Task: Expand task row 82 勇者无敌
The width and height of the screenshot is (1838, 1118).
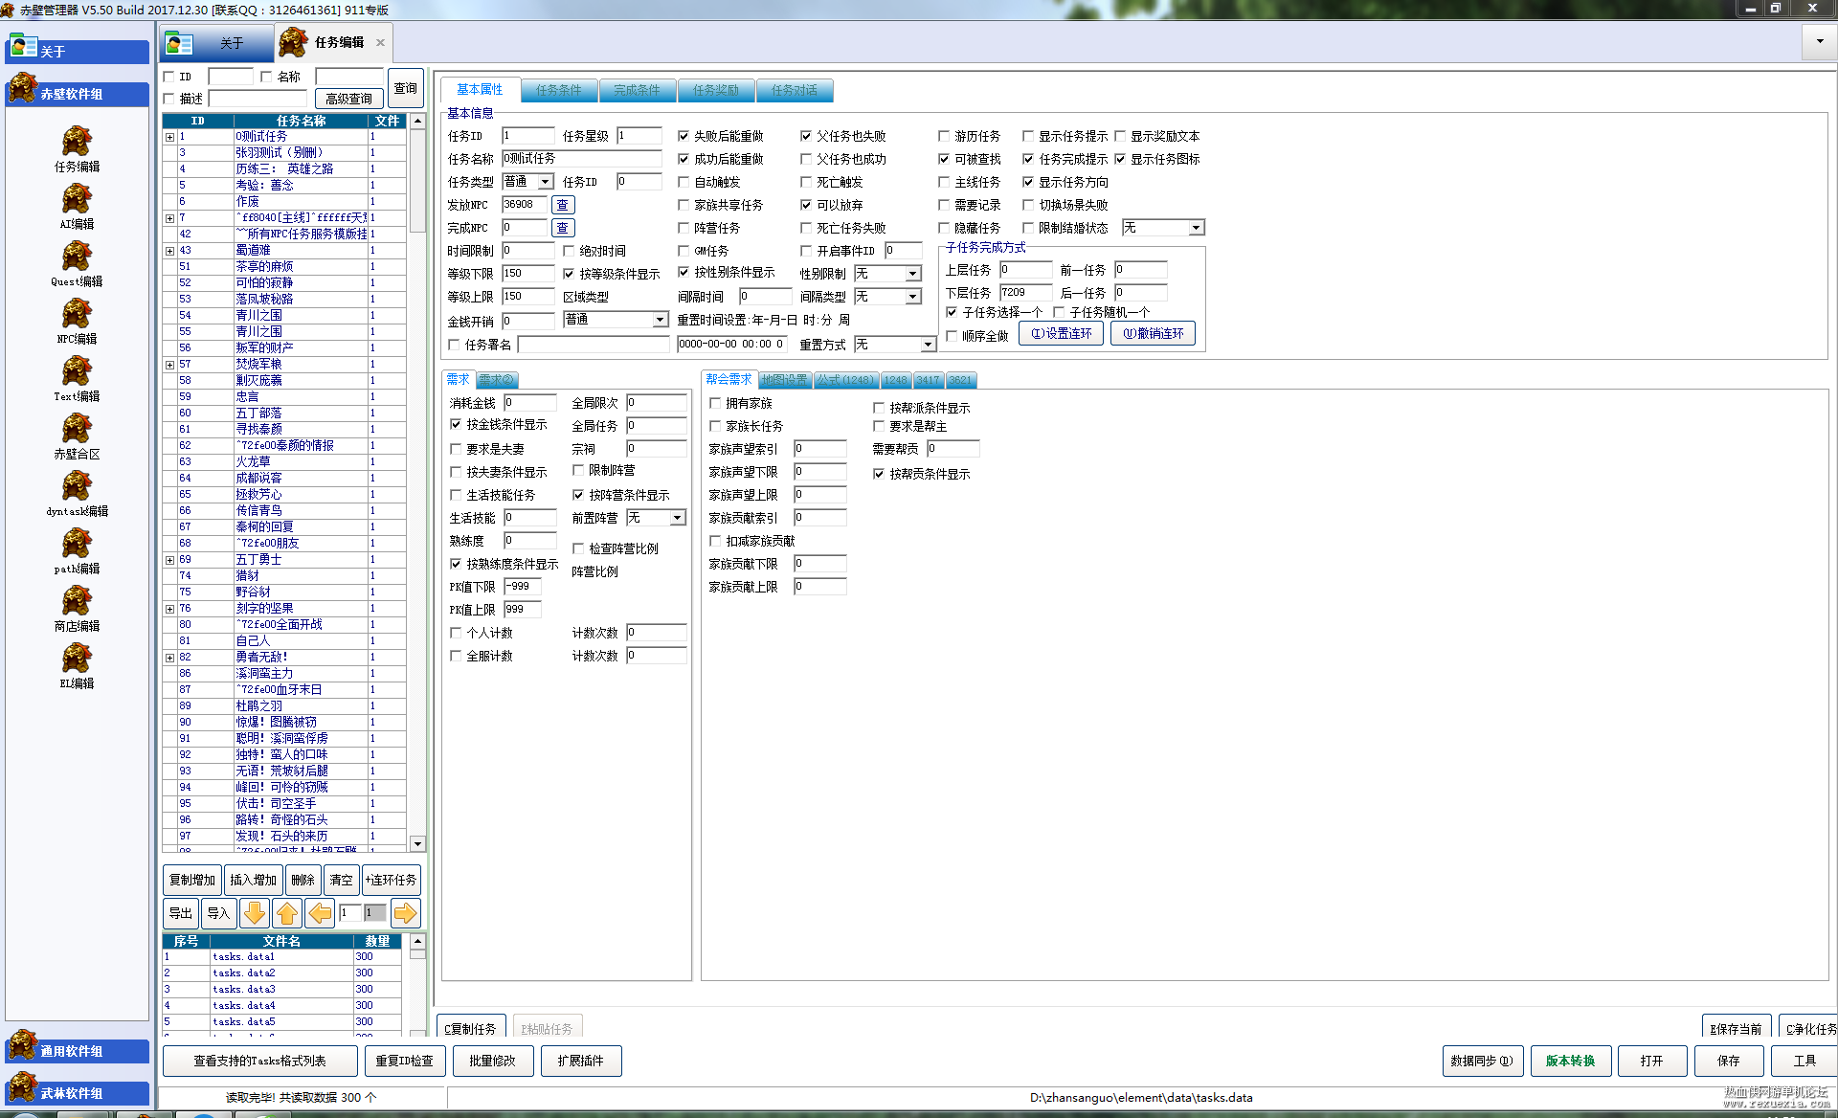Action: click(170, 658)
